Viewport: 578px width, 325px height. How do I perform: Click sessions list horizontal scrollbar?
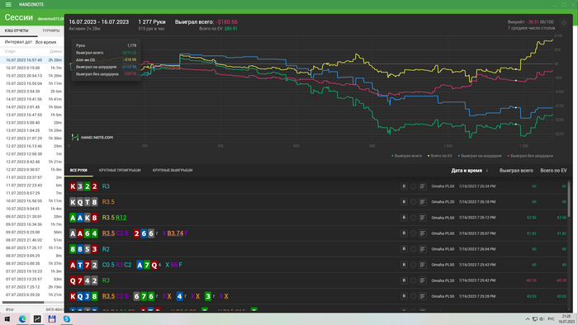coord(23,303)
